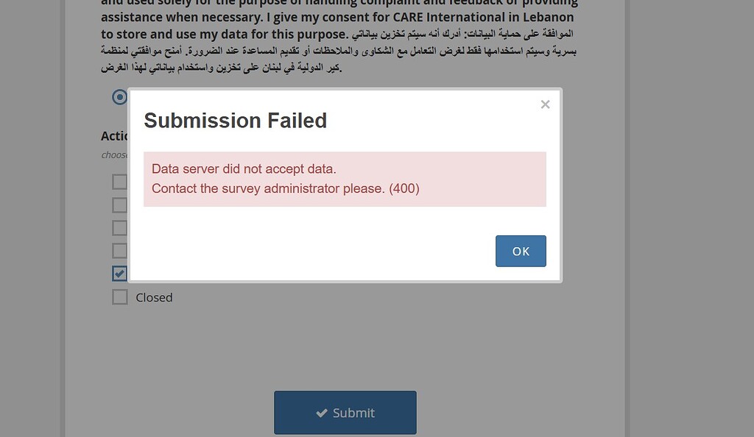Select the consent radio button

(119, 96)
